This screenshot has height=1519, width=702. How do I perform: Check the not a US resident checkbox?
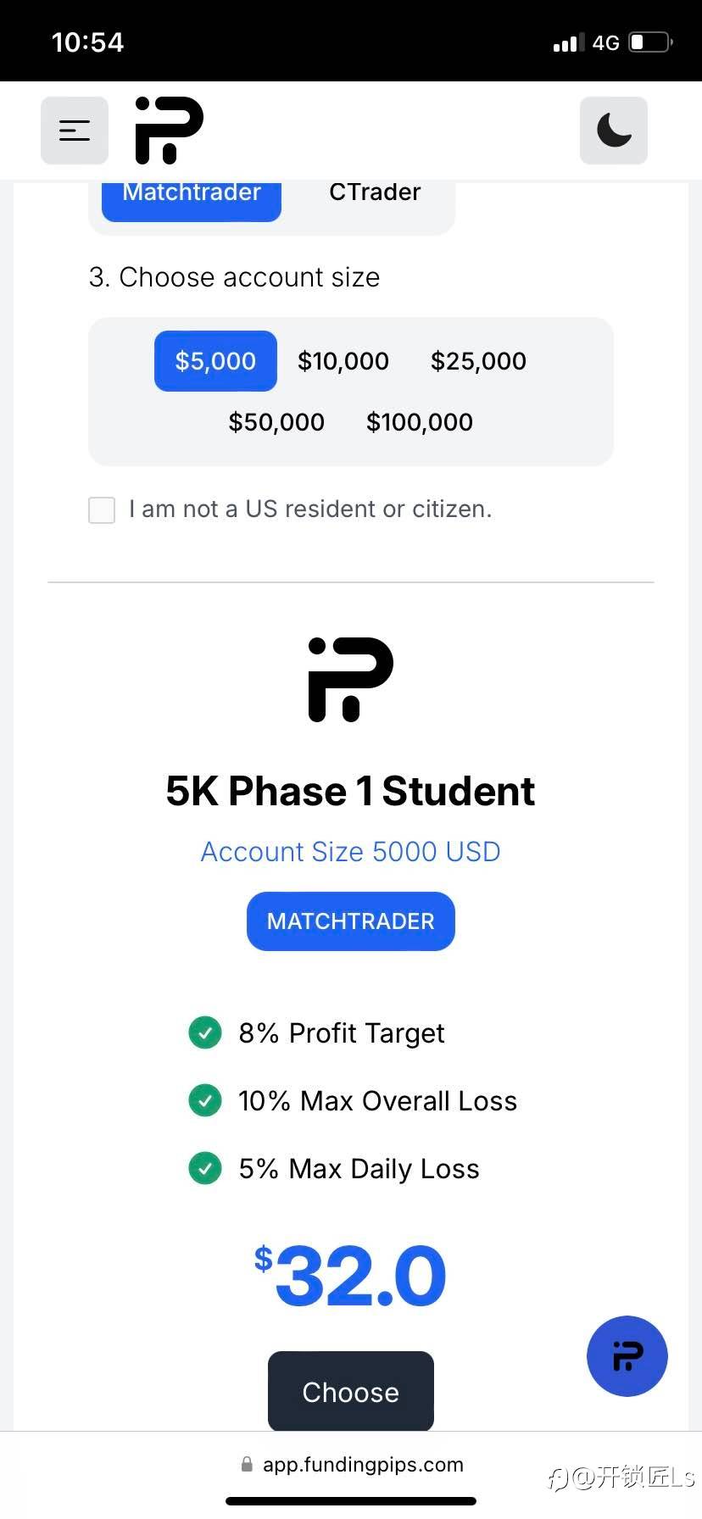pyautogui.click(x=102, y=510)
